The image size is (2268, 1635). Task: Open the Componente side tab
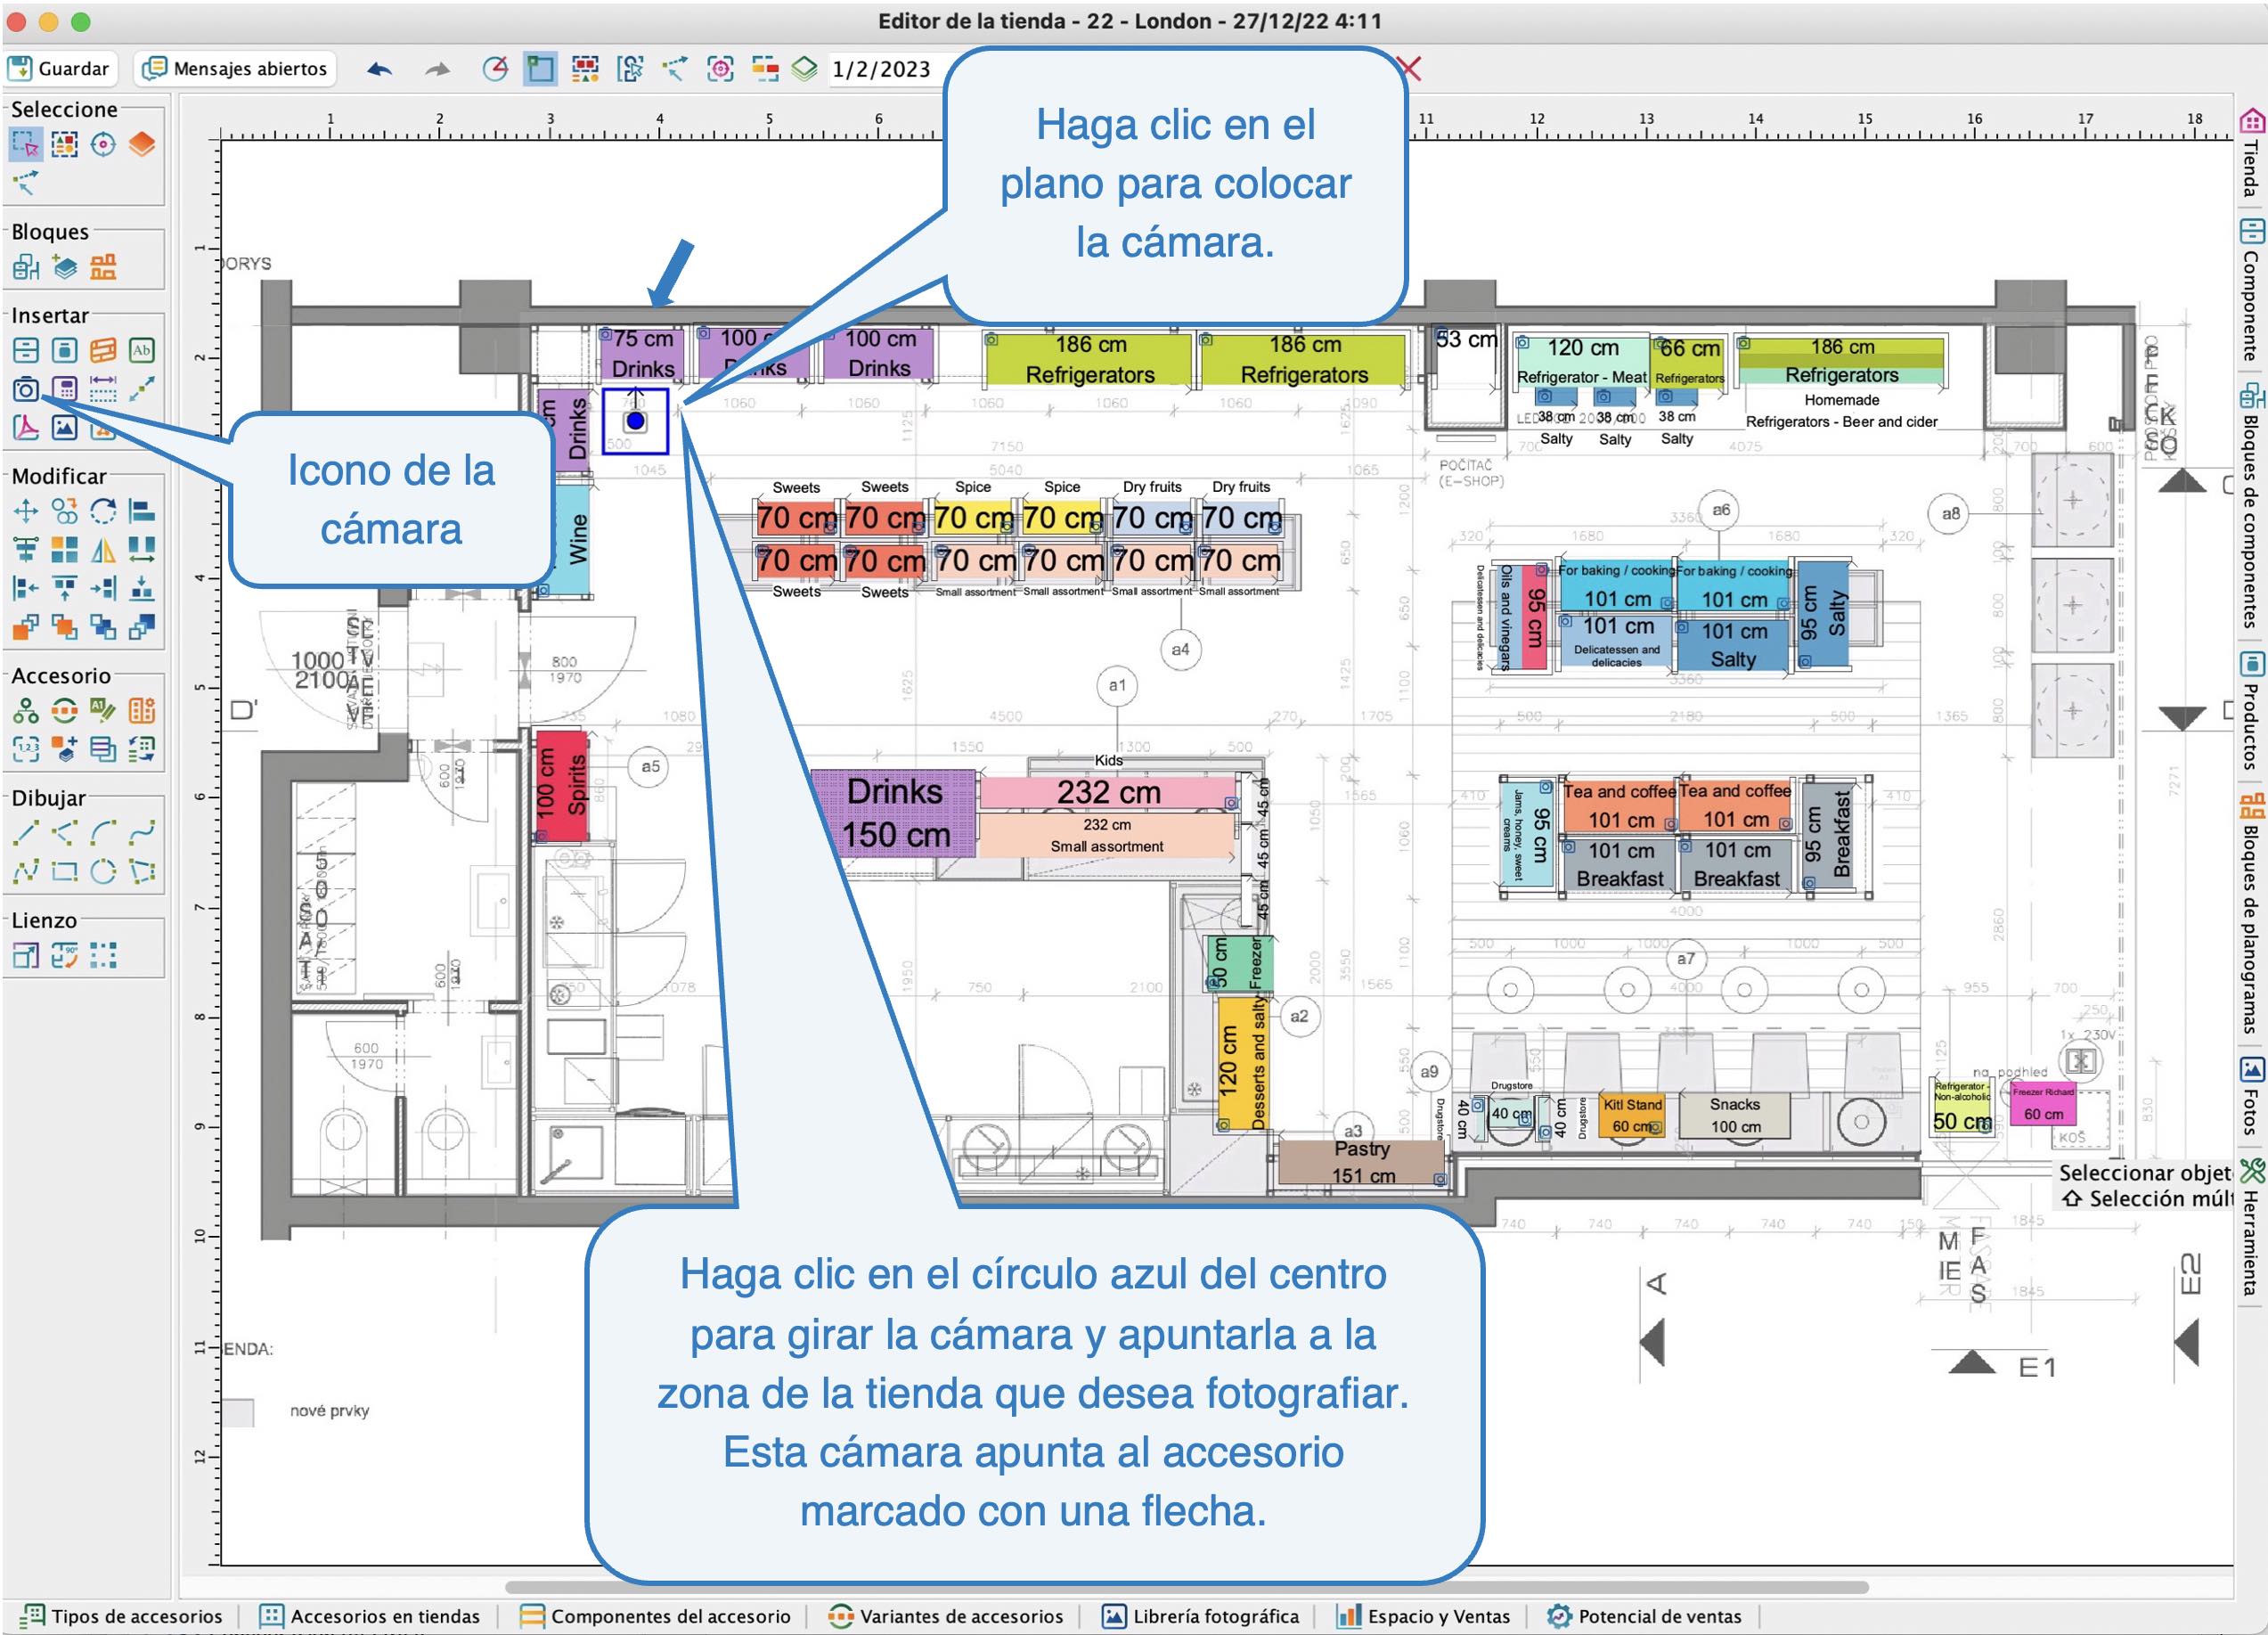pos(2251,291)
